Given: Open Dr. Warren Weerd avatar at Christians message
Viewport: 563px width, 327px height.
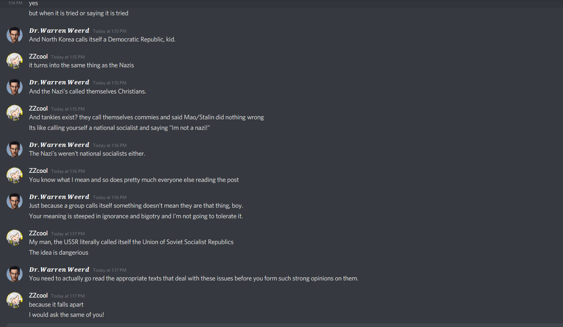Looking at the screenshot, I should point(15,87).
